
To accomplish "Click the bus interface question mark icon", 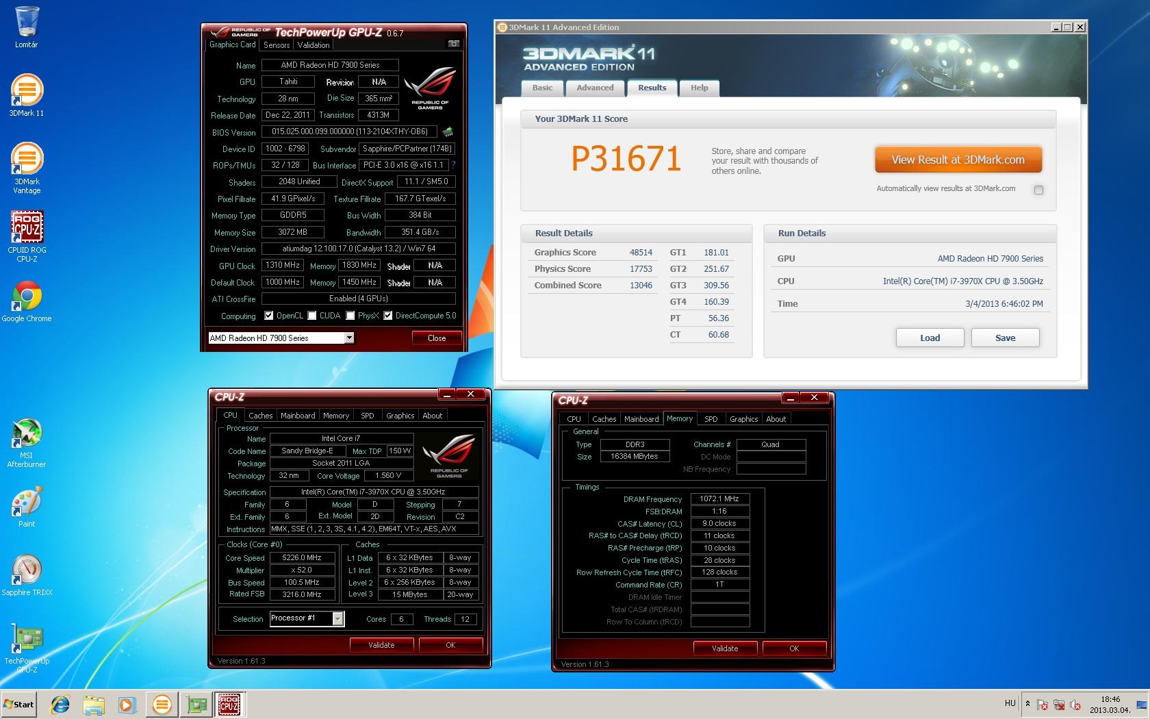I will point(453,165).
